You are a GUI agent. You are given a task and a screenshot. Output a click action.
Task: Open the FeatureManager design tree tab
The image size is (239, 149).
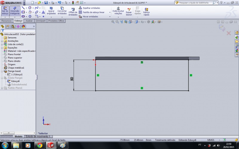[x=2, y=27]
